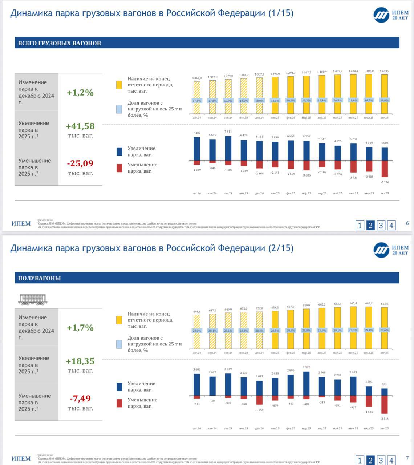Image resolution: width=414 pixels, height=465 pixels.
Task: Click the +18,35 value
Action: tap(80, 361)
